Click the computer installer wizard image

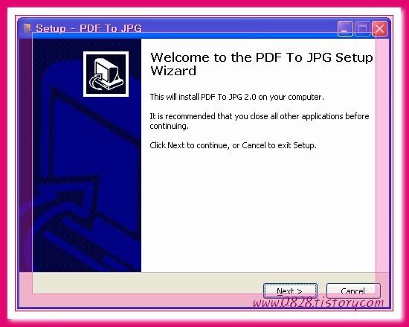point(106,74)
